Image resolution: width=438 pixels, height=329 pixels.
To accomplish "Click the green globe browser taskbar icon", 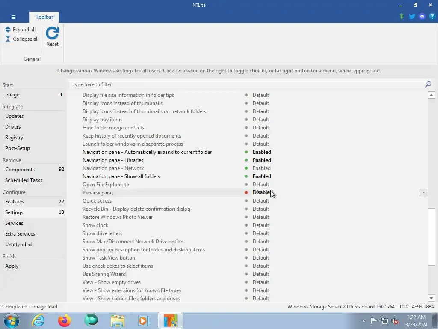I will click(91, 320).
